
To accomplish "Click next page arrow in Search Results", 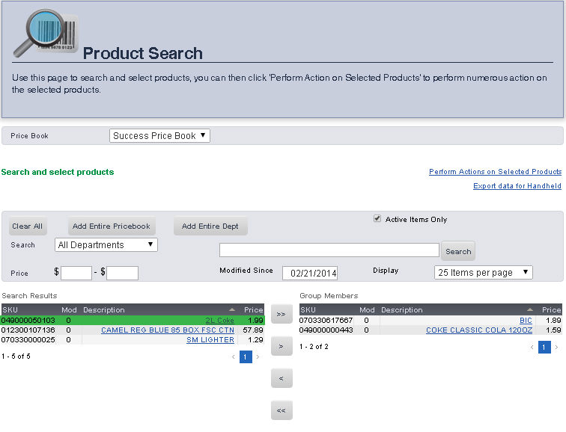I will (x=258, y=357).
